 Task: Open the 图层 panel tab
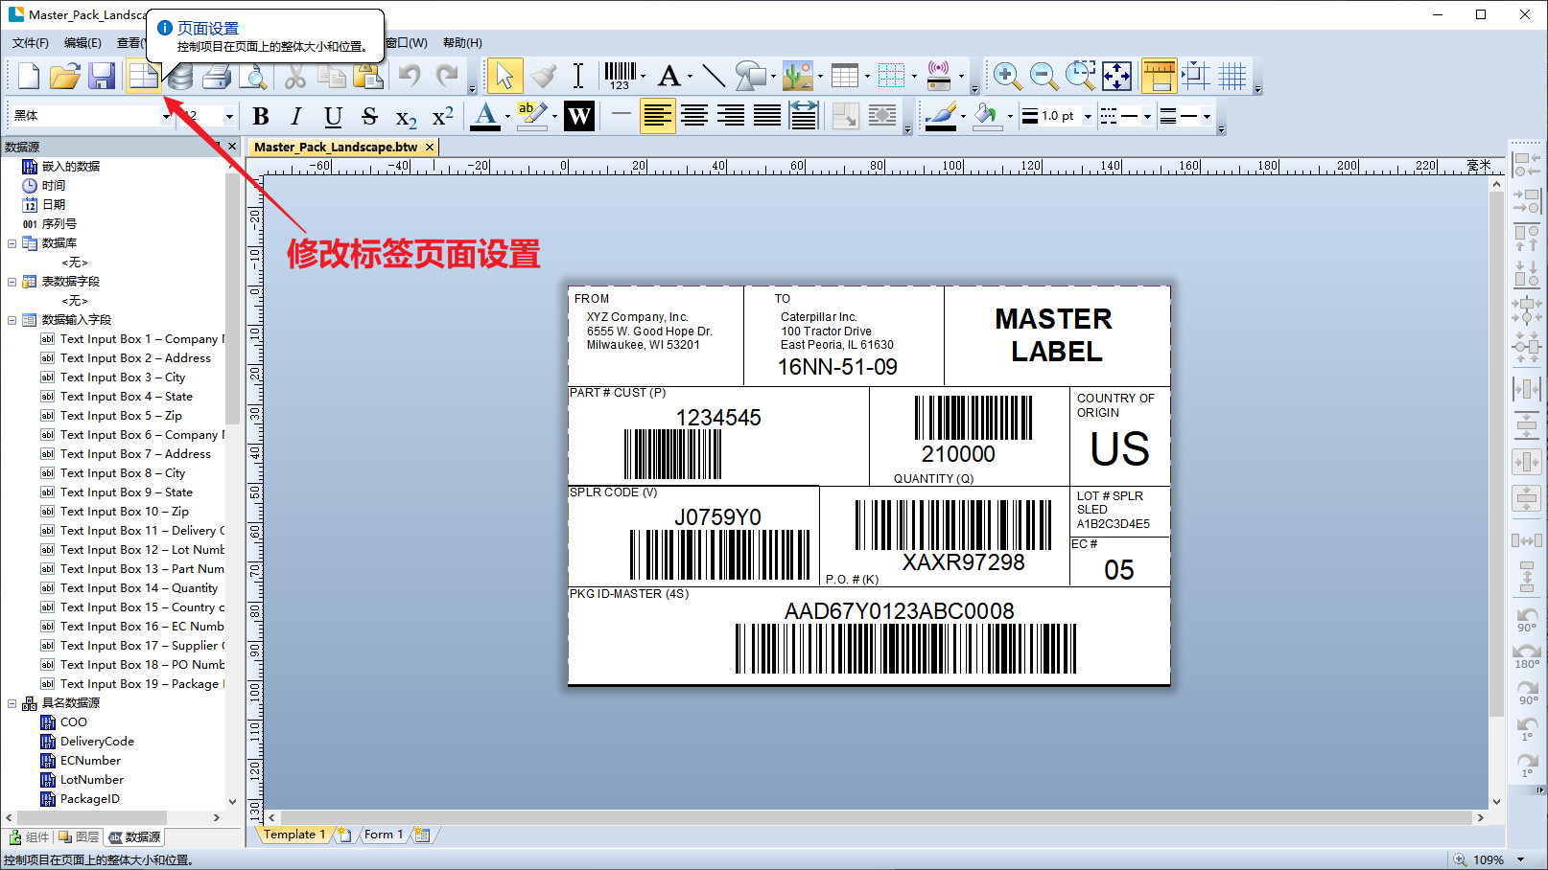[x=80, y=836]
